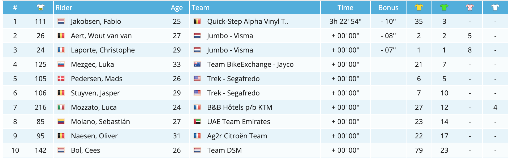Sort the table by the Rider column header
Image resolution: width=511 pixels, height=158 pixels.
tap(64, 8)
